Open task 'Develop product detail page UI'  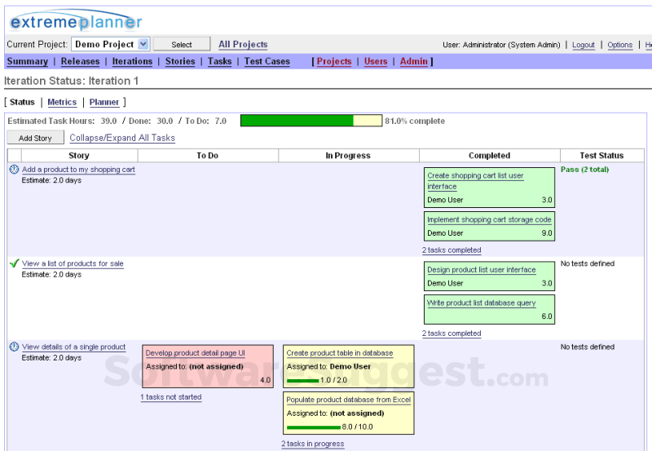click(x=195, y=353)
